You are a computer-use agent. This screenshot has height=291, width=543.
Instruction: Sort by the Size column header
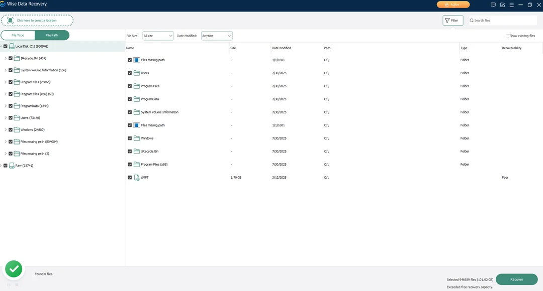click(250, 48)
